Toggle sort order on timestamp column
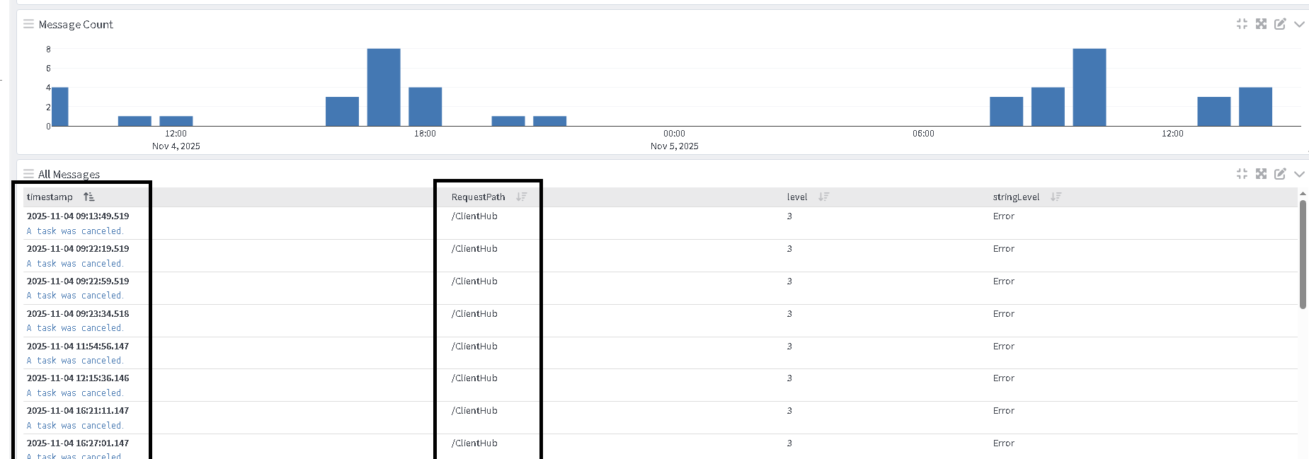Image resolution: width=1309 pixels, height=459 pixels. 88,197
